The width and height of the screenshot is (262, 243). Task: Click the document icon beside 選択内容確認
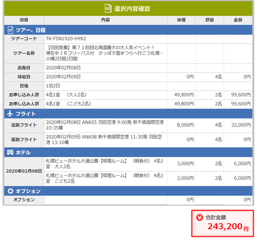pos(108,9)
